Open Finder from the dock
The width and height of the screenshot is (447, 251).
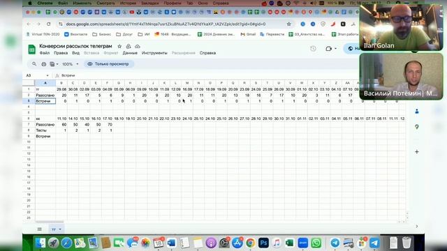coord(41,243)
